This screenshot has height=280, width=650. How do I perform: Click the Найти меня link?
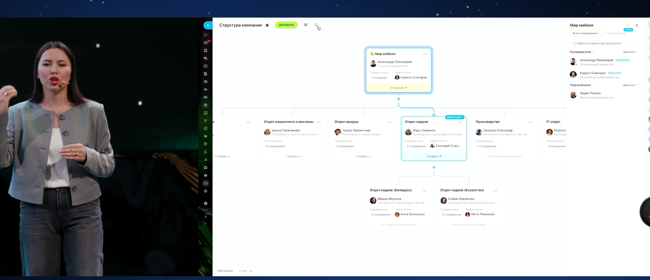tap(225, 271)
